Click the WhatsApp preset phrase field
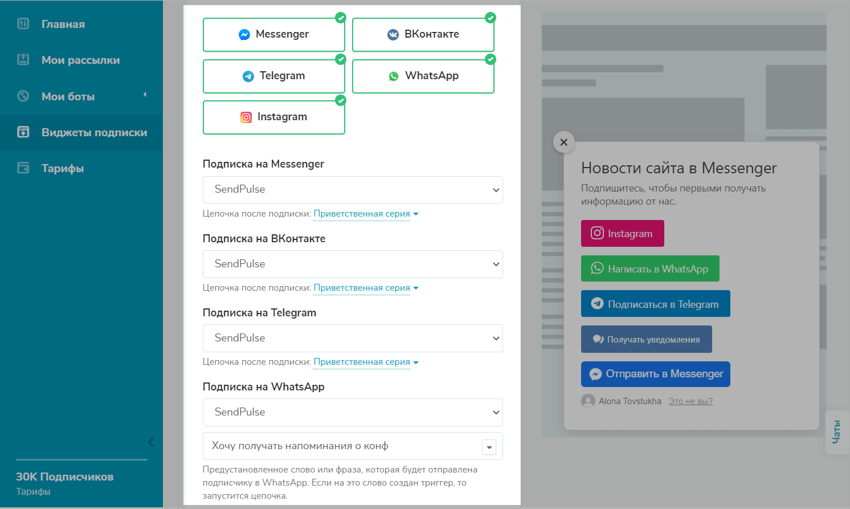The width and height of the screenshot is (850, 509). coord(353,446)
